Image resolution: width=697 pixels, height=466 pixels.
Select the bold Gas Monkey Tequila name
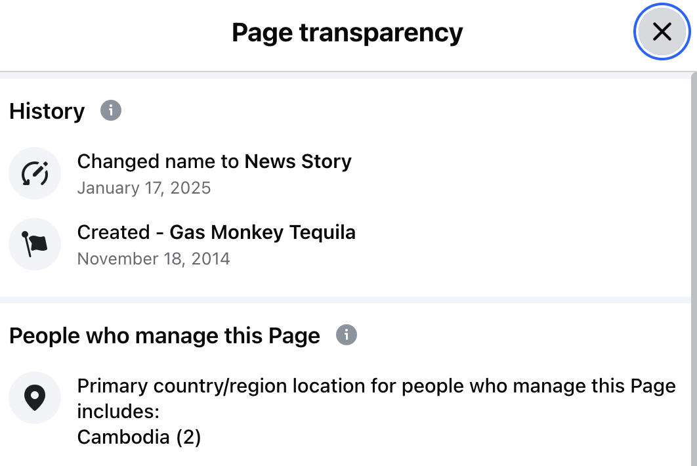(x=263, y=232)
